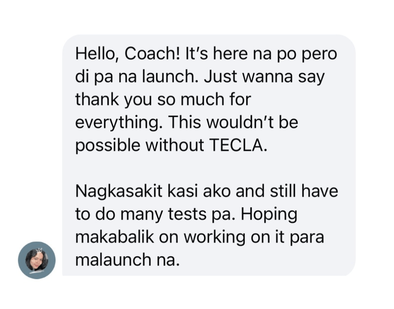
Task: Open the sender's profile picture avatar
Action: (37, 260)
